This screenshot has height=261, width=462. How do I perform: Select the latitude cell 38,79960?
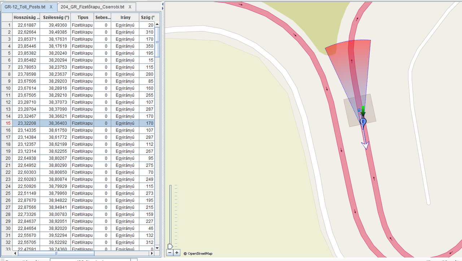[x=55, y=194]
